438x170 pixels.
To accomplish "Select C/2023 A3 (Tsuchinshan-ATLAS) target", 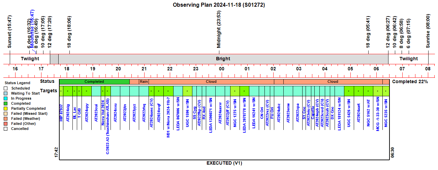I will click(108, 127).
